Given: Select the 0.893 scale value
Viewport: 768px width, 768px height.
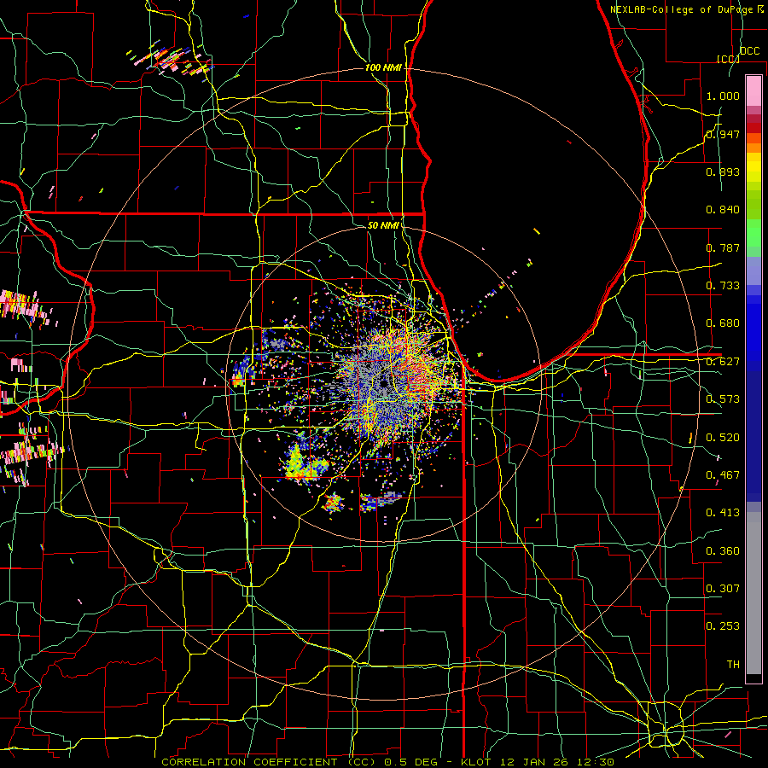Looking at the screenshot, I should tap(723, 172).
